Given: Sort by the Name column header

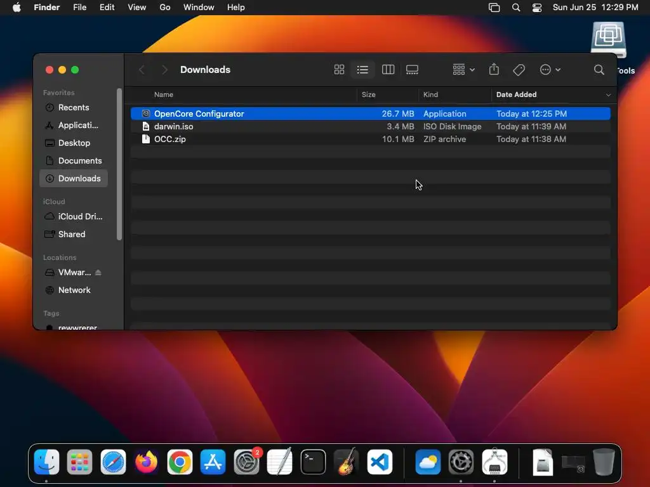Looking at the screenshot, I should (x=163, y=94).
